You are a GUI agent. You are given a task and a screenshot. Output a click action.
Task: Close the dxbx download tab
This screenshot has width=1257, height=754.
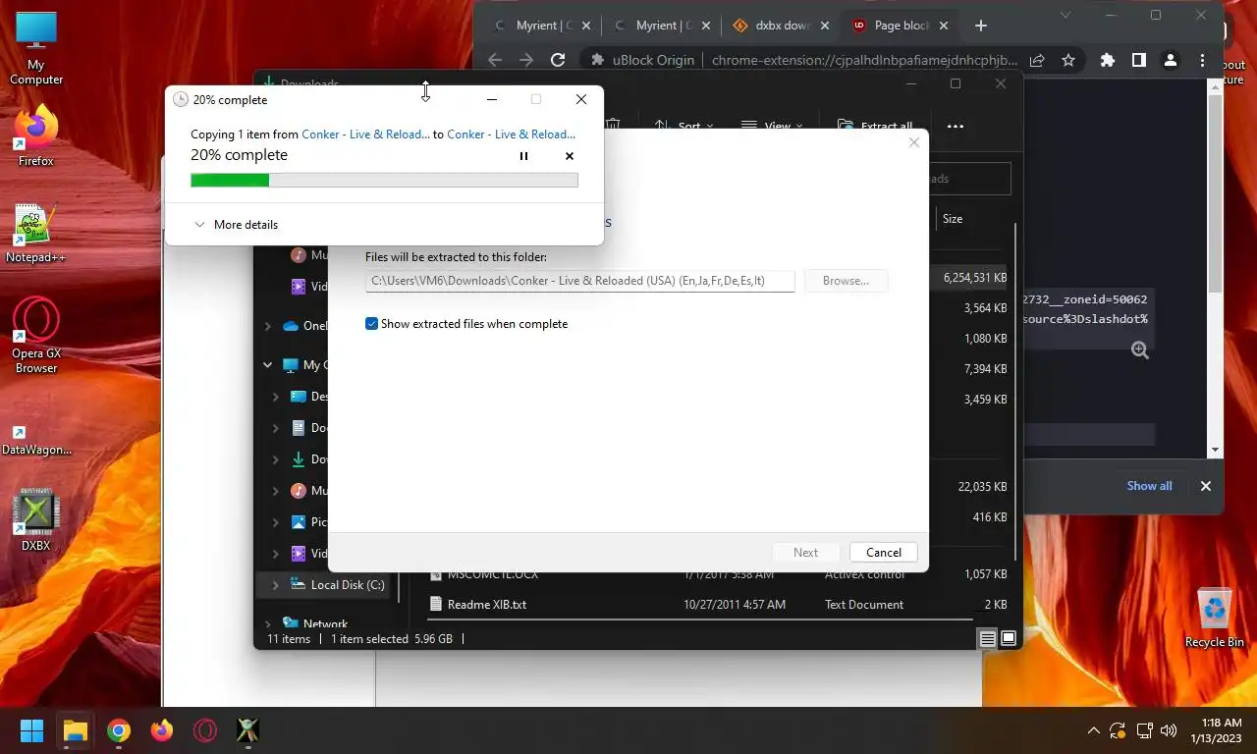pyautogui.click(x=825, y=26)
